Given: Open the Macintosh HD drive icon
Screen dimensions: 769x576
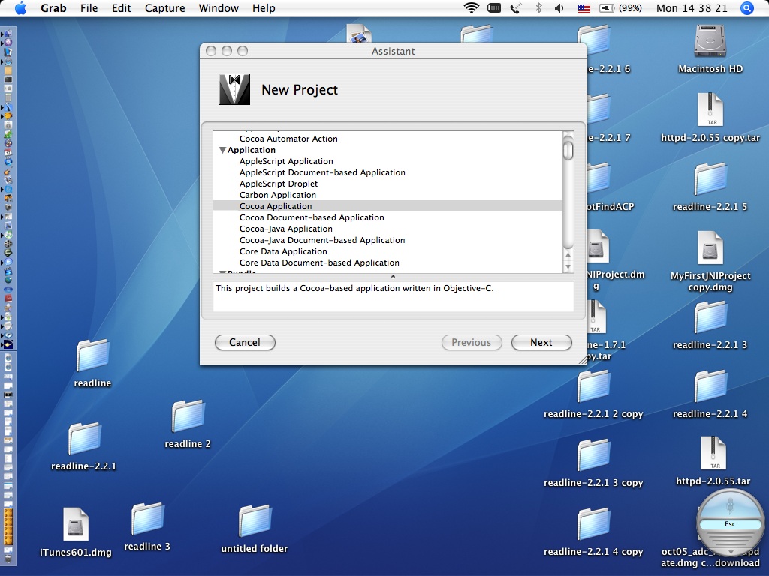Looking at the screenshot, I should coord(710,41).
